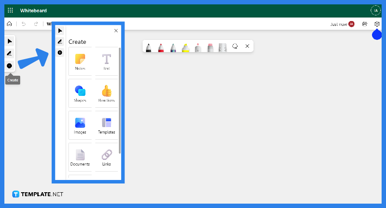Open the Settings gear
Image resolution: width=386 pixels, height=208 pixels.
[377, 24]
